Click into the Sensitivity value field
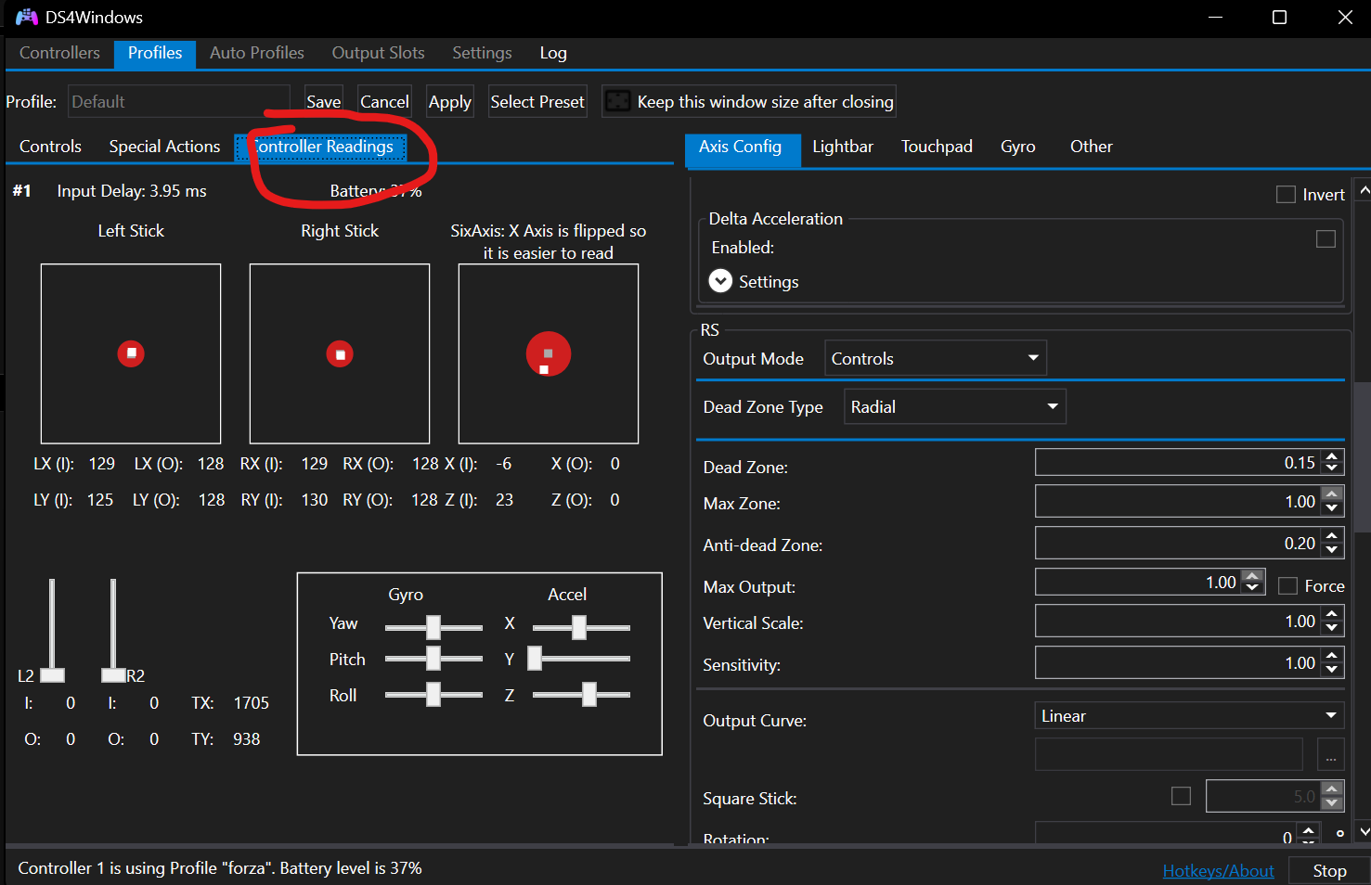This screenshot has width=1371, height=885. coord(1178,662)
